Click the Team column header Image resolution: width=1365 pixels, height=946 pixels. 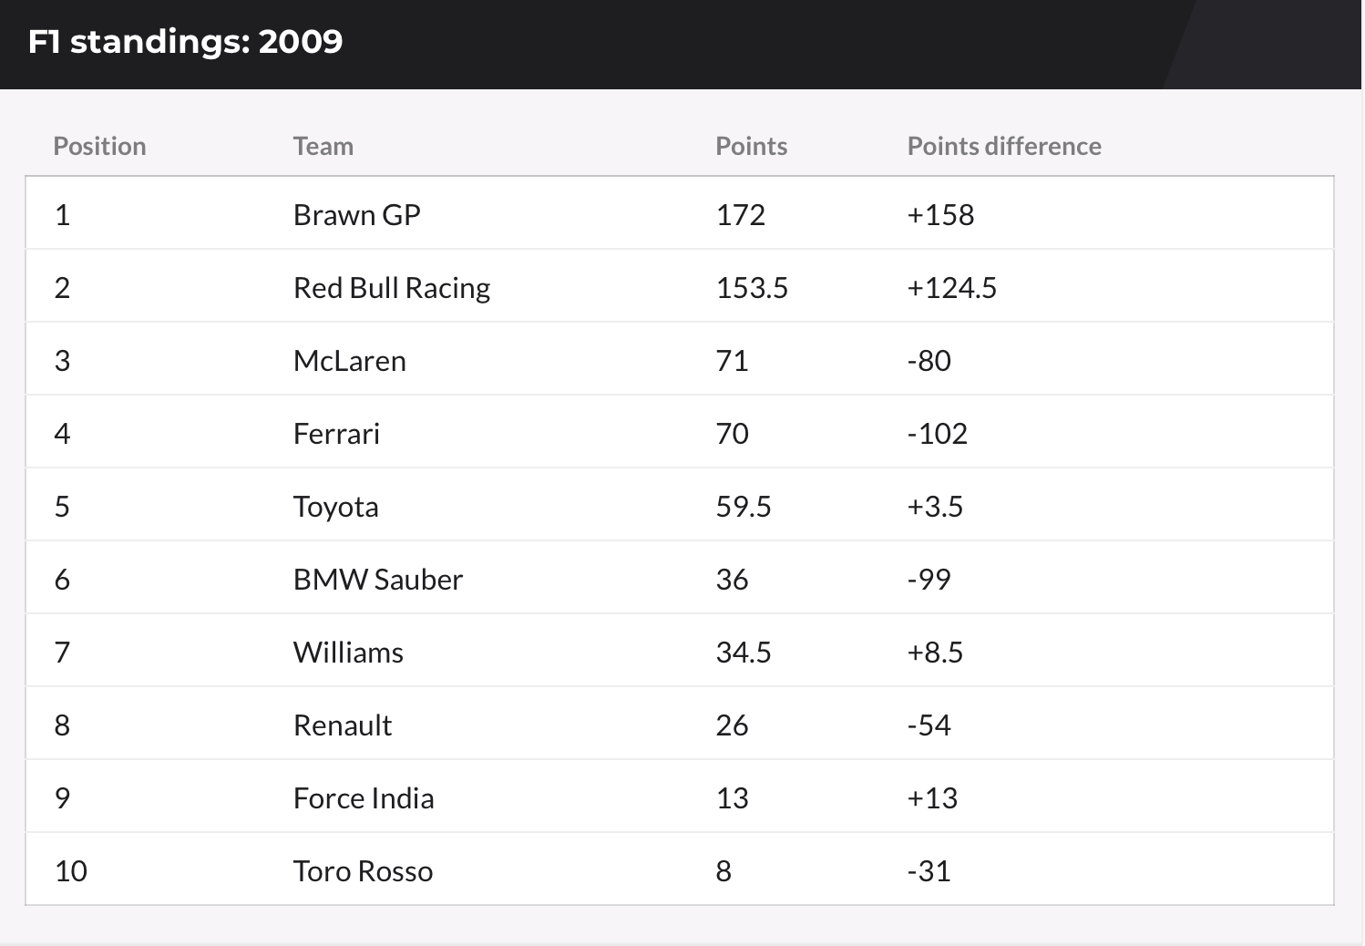point(323,146)
